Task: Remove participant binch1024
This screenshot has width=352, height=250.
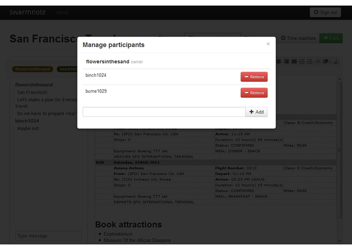Action: tap(254, 77)
